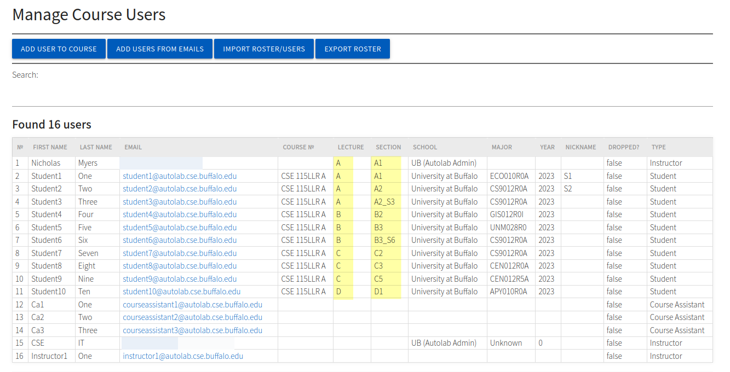Select section cell 'B3_S6'
Viewport: 730px width, 372px height.
tap(384, 240)
